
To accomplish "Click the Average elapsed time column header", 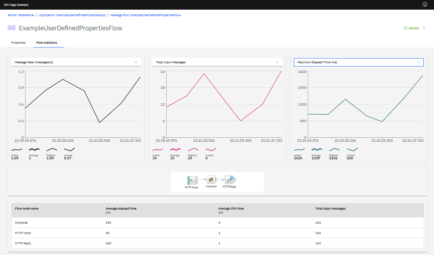I will [121, 209].
